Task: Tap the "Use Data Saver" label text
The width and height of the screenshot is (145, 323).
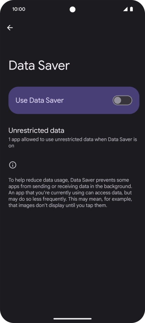Action: 40,100
